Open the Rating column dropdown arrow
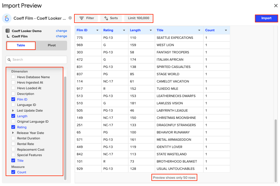Image resolution: width=280 pixels, height=186 pixels. coord(124,30)
